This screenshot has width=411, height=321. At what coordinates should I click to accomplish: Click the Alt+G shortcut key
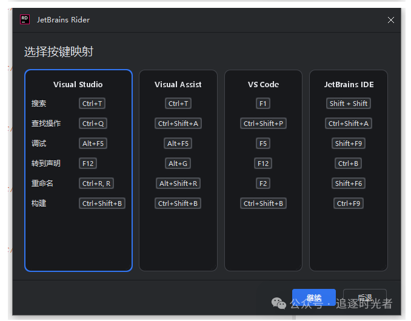pyautogui.click(x=178, y=164)
